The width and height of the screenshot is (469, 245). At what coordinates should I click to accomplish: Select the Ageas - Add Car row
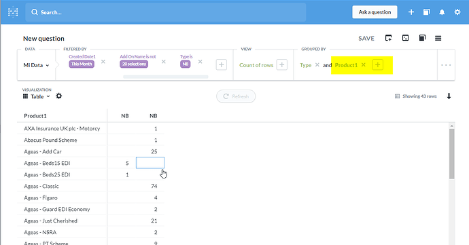coord(90,151)
